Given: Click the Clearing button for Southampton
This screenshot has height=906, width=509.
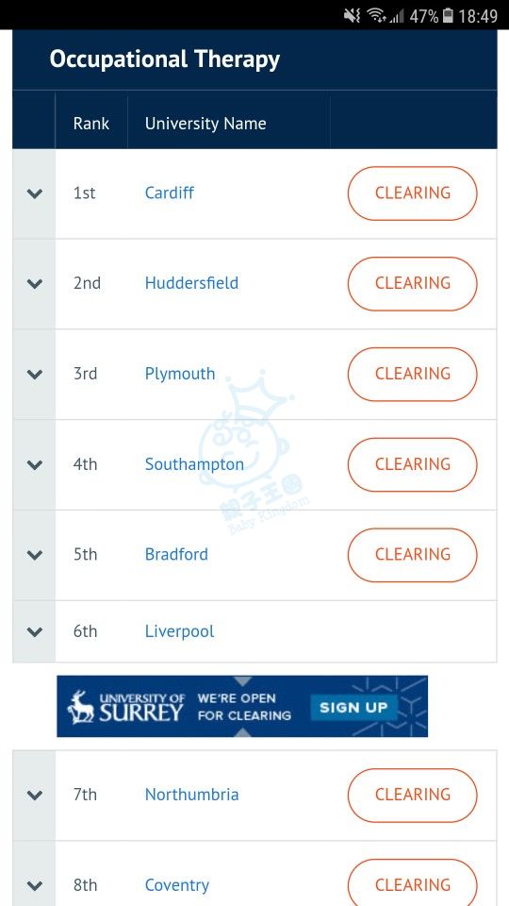Looking at the screenshot, I should pyautogui.click(x=413, y=464).
